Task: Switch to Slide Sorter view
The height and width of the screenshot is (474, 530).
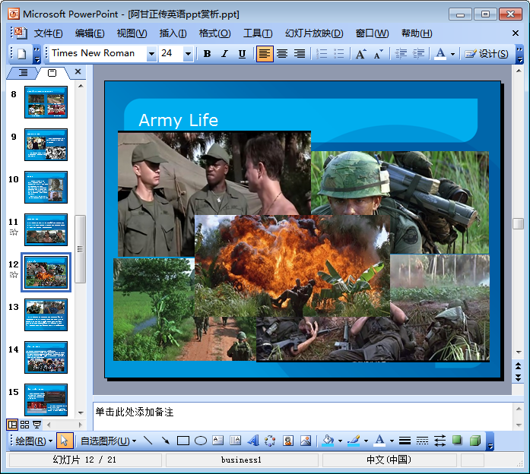Action: click(24, 425)
